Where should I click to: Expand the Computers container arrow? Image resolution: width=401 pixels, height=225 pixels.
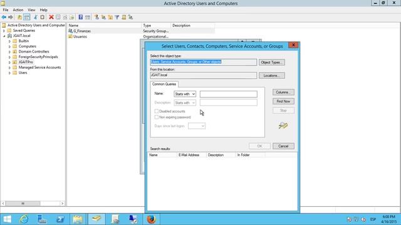pos(10,46)
